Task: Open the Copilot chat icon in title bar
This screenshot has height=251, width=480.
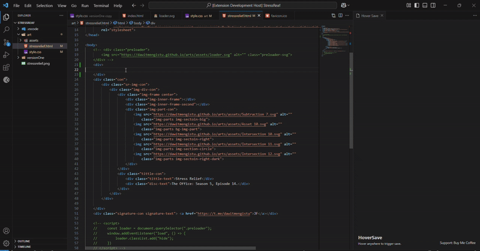Action: click(343, 5)
